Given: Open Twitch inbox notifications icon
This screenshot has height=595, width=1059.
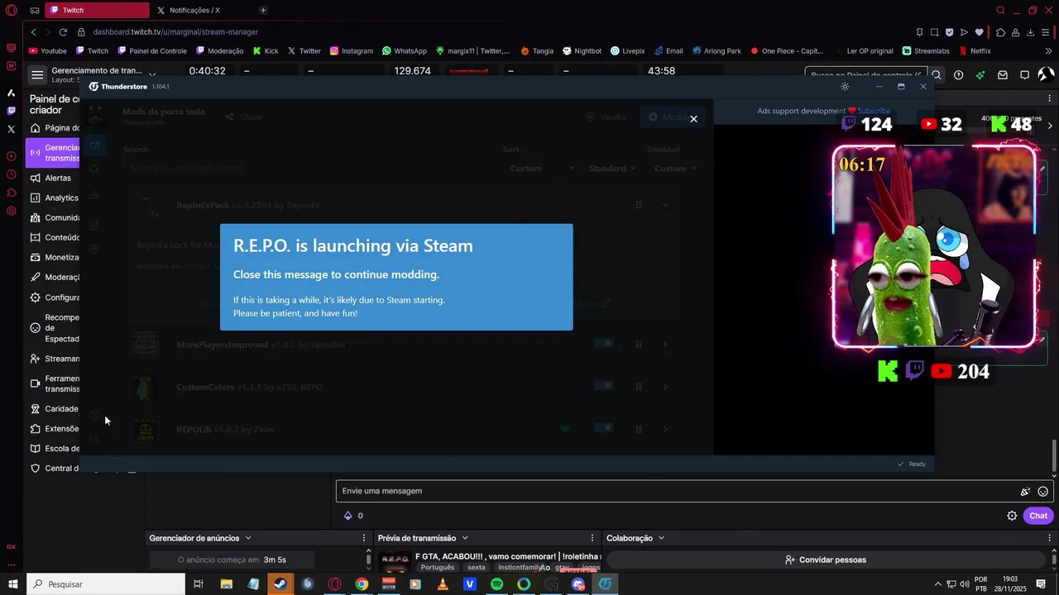Looking at the screenshot, I should coord(1003,75).
